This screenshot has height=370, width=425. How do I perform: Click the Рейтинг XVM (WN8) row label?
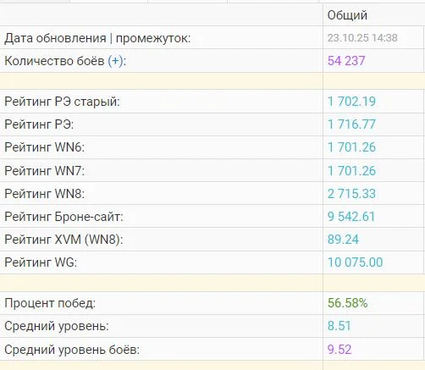(63, 240)
